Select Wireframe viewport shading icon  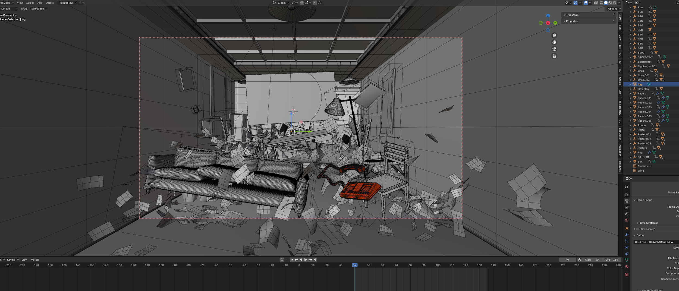pos(602,3)
